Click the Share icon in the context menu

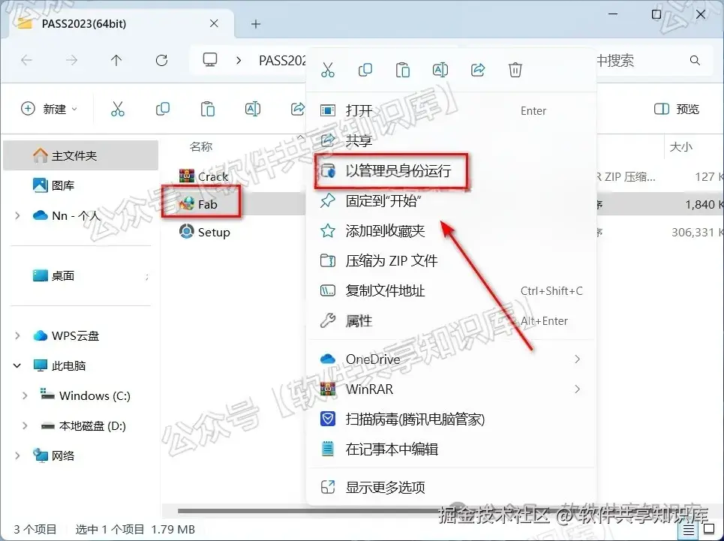[478, 69]
